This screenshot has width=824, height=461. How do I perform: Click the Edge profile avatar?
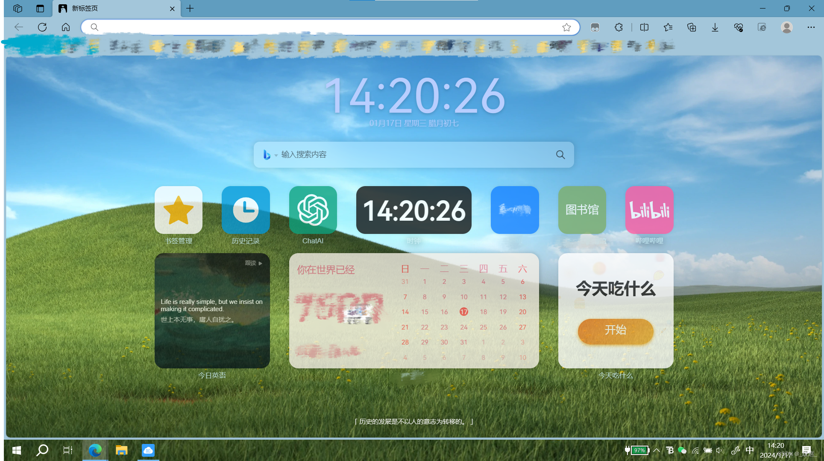[786, 27]
